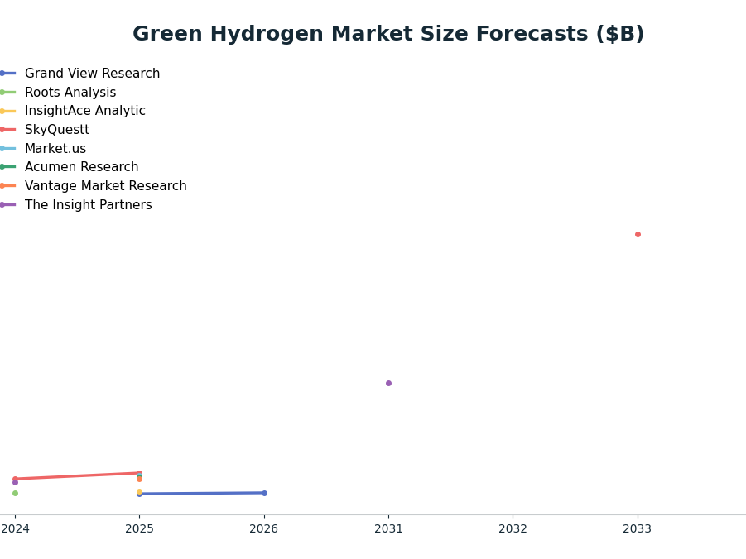
Task: Select the green Roots Analysis point at 2024
Action: [15, 494]
